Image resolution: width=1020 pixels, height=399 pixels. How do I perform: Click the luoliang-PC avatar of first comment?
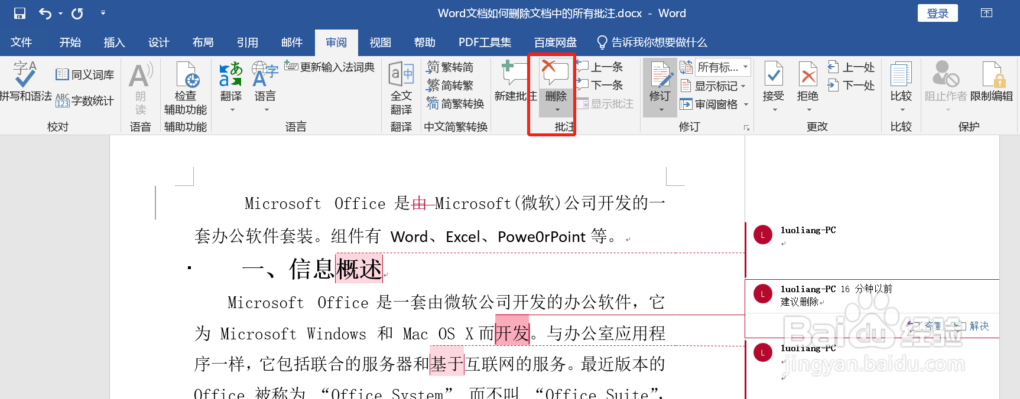pos(763,235)
